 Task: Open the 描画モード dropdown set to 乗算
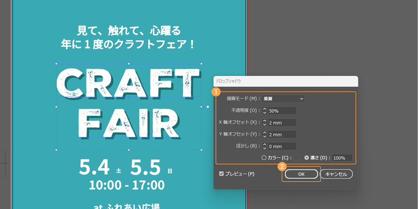point(283,99)
